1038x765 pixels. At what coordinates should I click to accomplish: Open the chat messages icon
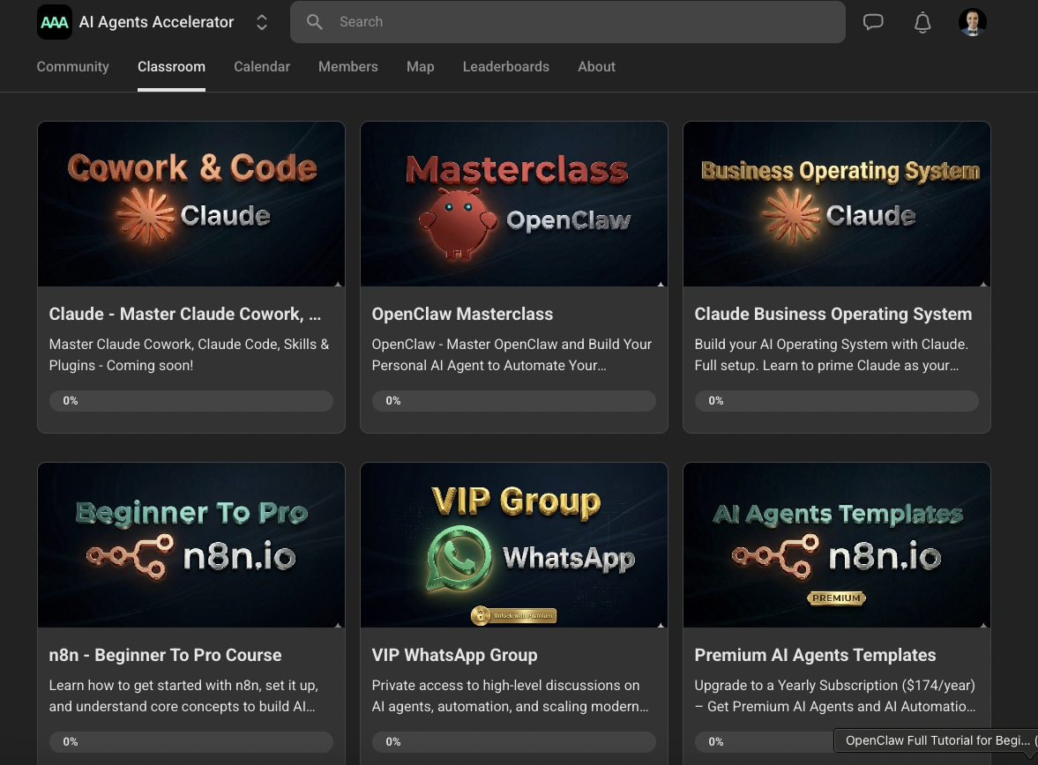[873, 22]
